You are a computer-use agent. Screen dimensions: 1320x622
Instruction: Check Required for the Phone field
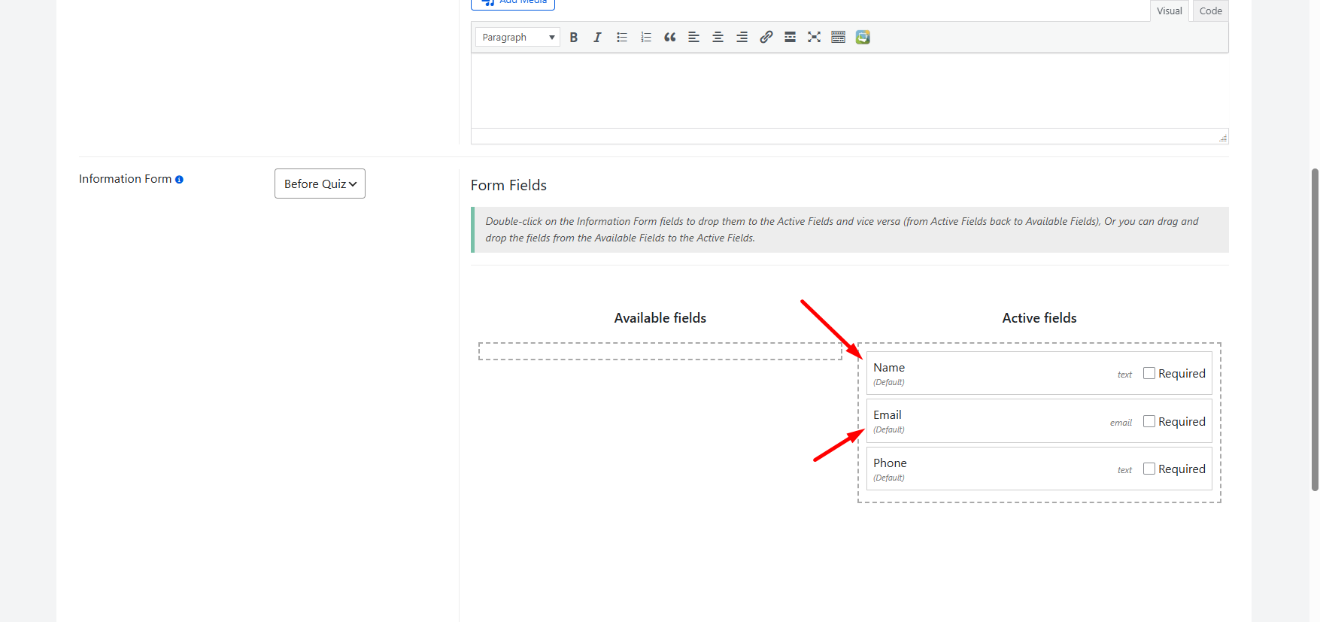1149,469
